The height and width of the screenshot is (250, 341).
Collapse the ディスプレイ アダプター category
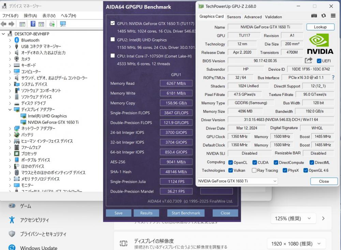click(x=10, y=110)
